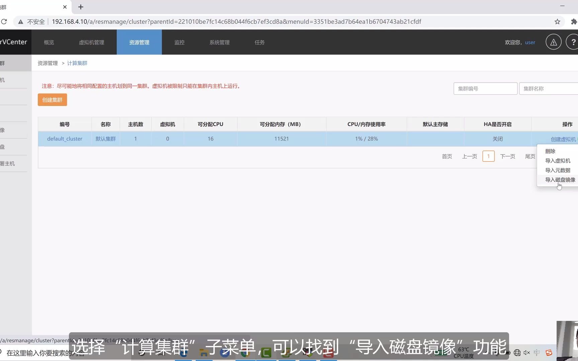
Task: Close the current browser tab
Action: pyautogui.click(x=65, y=7)
